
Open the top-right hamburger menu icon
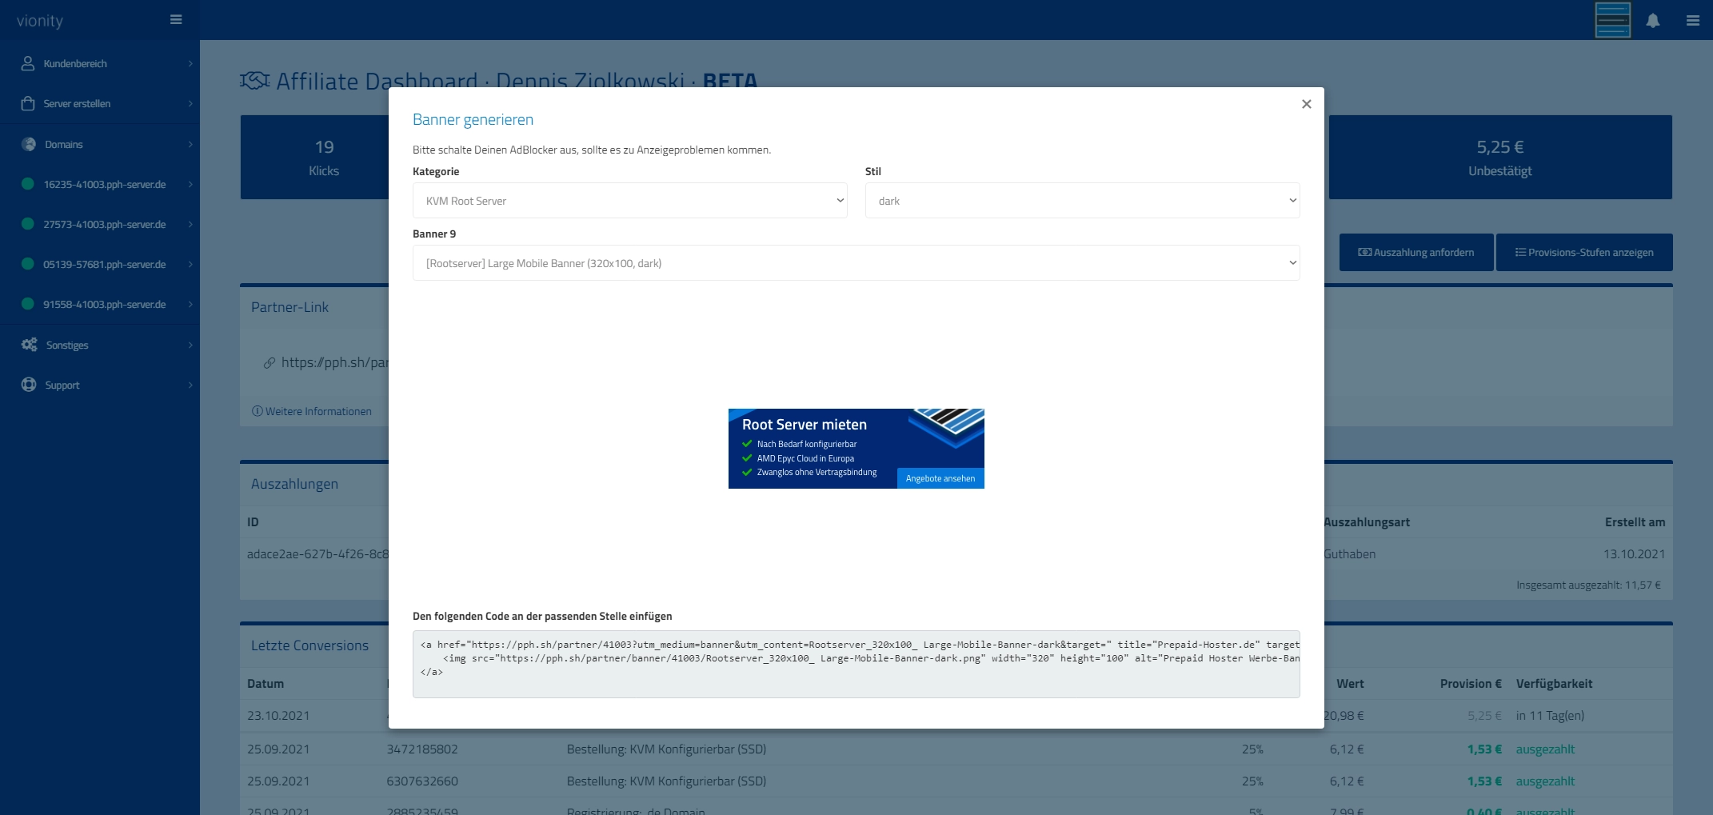1692,21
